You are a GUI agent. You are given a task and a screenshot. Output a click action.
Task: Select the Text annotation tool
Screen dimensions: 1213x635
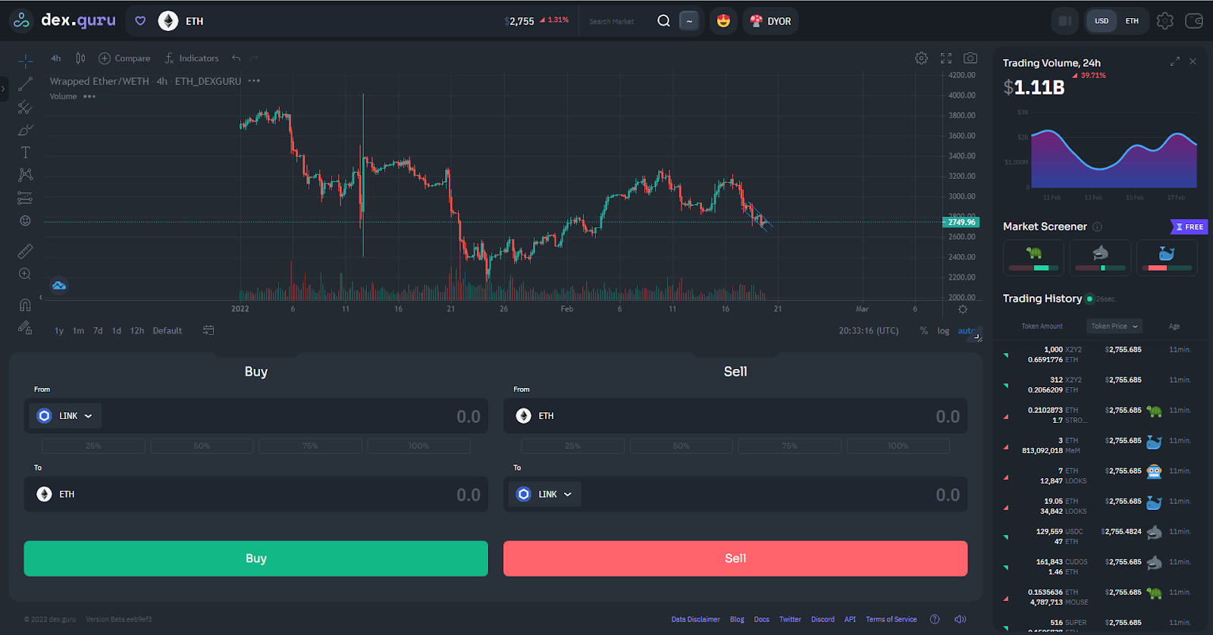click(x=25, y=152)
